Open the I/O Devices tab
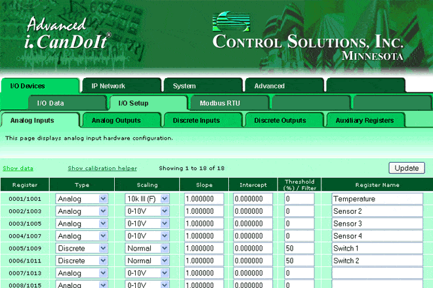This screenshot has height=288, width=433. [40, 86]
